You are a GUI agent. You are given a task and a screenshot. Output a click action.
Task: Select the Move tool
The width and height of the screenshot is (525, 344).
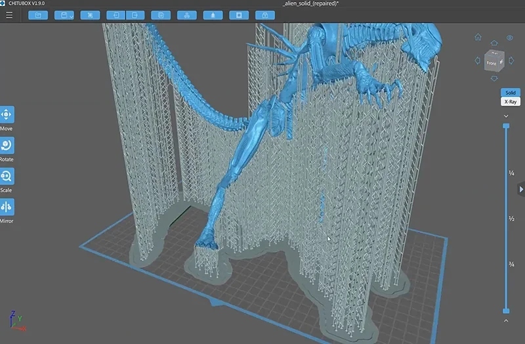pyautogui.click(x=7, y=114)
